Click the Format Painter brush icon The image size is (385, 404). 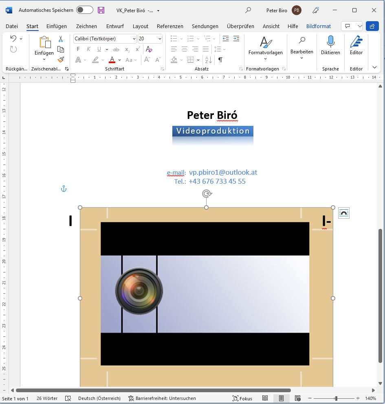[61, 59]
